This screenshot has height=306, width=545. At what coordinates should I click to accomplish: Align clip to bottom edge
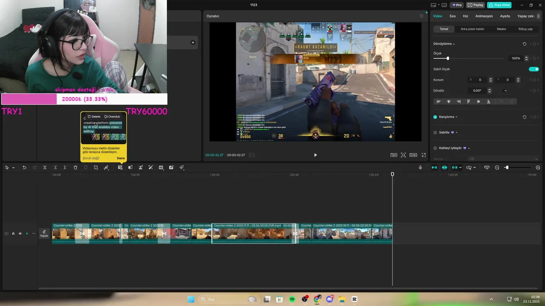click(488, 102)
